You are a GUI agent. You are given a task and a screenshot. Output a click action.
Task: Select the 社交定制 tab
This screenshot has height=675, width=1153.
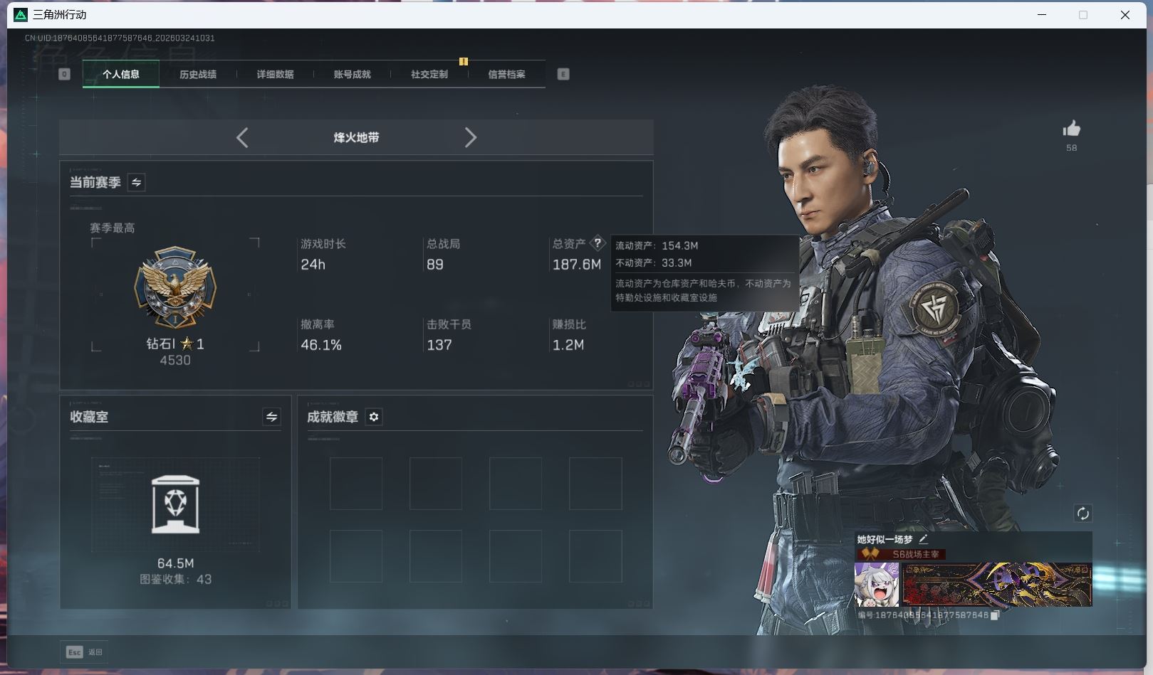tap(429, 74)
